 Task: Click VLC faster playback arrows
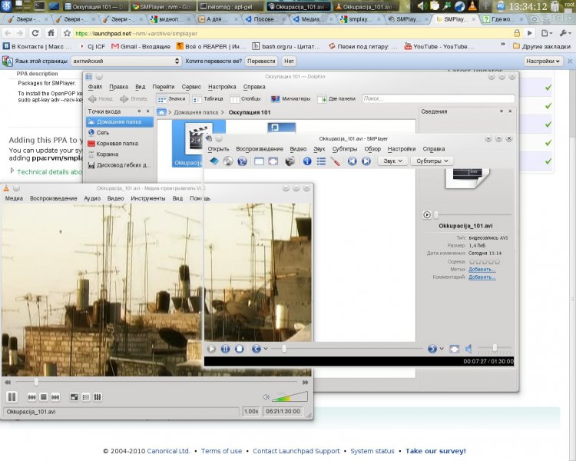click(305, 383)
